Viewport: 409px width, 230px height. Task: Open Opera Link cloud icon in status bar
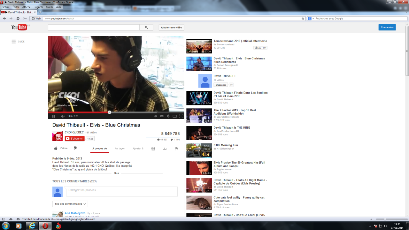(x=11, y=219)
